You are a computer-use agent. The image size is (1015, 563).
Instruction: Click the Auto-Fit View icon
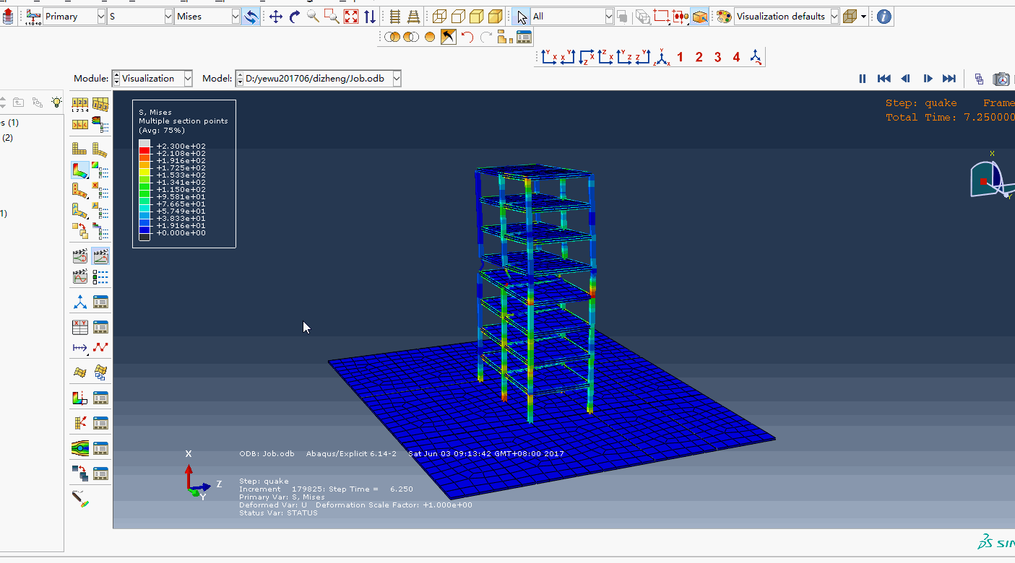pos(351,17)
